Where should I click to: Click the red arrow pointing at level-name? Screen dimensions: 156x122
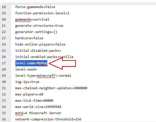click(62, 63)
